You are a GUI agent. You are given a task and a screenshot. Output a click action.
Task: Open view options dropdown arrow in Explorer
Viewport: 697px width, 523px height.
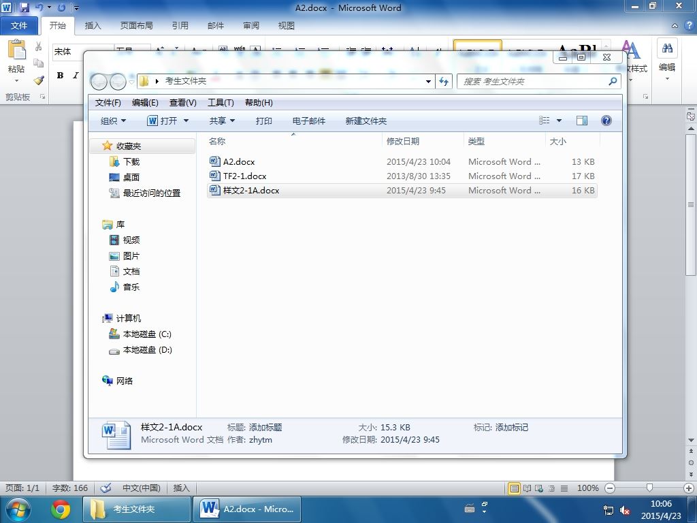(x=559, y=121)
